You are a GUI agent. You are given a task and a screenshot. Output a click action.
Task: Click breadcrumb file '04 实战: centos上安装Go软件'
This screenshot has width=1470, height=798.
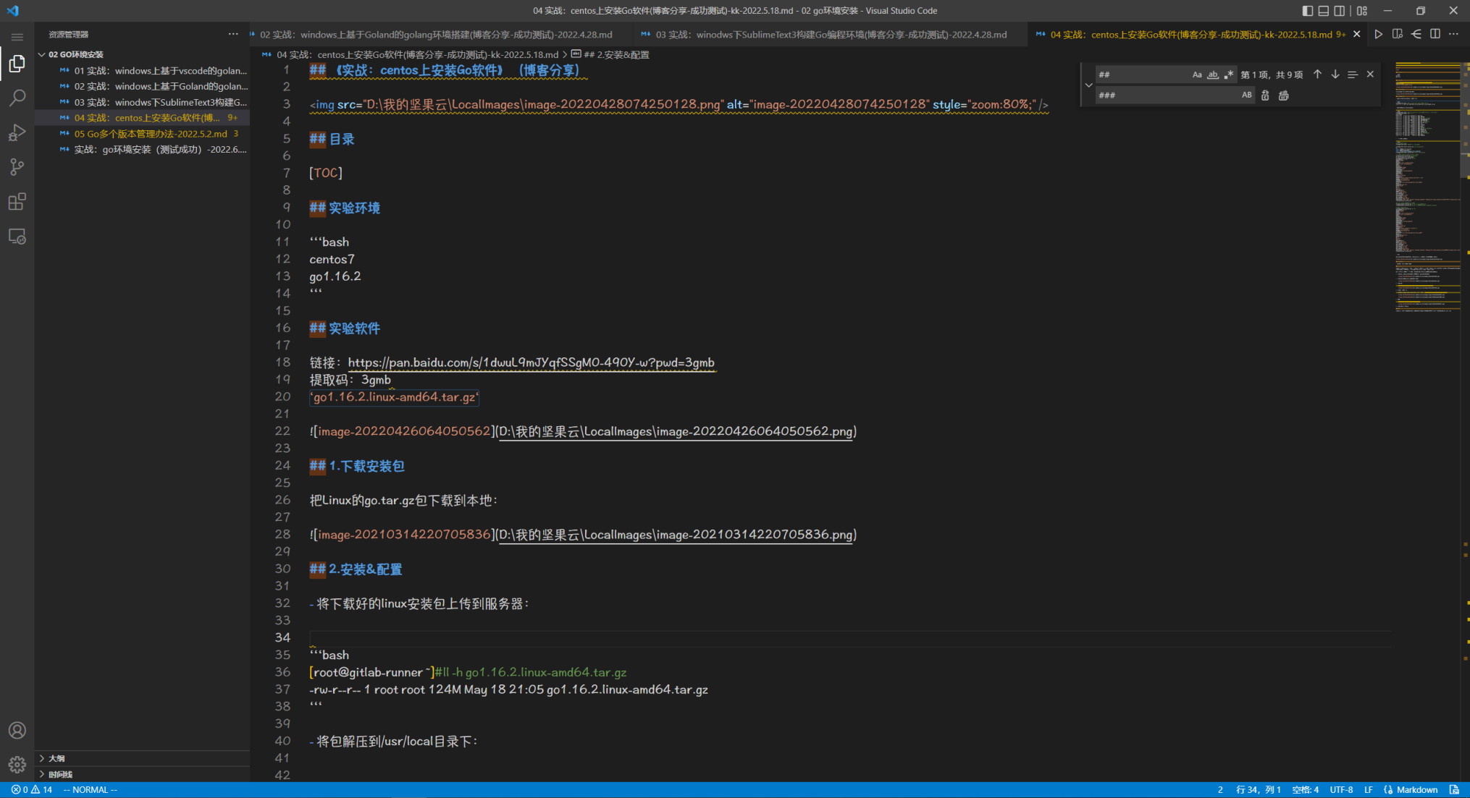(x=411, y=54)
